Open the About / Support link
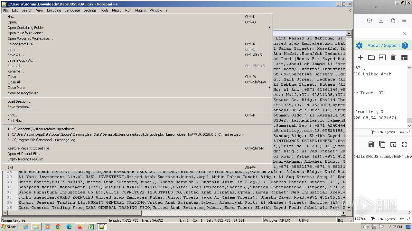 click(x=384, y=46)
